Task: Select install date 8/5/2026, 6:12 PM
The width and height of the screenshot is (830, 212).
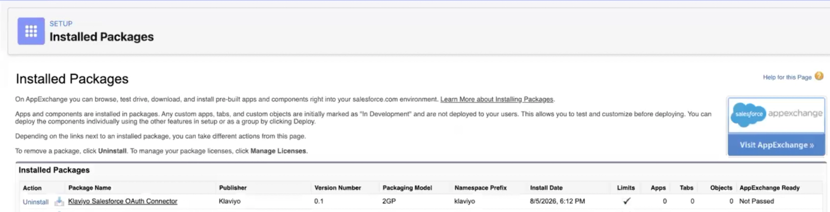Action: coord(557,201)
